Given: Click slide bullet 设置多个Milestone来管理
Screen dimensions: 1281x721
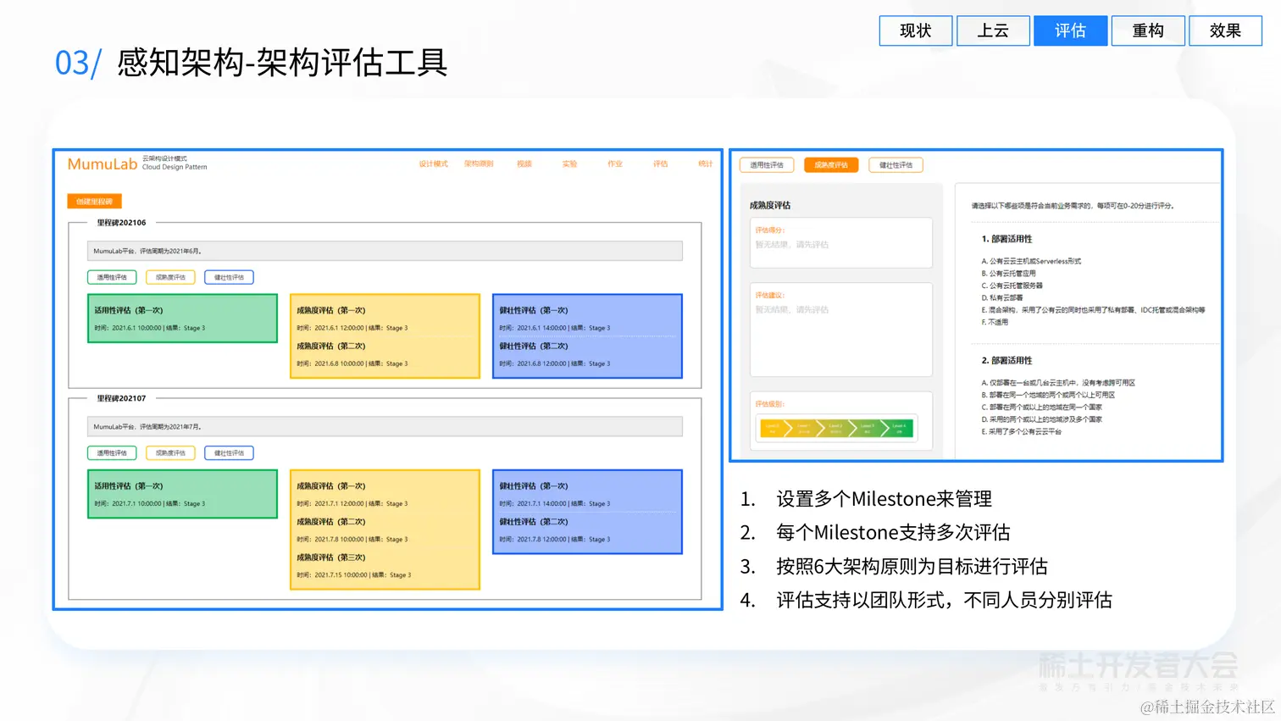Looking at the screenshot, I should 884,499.
